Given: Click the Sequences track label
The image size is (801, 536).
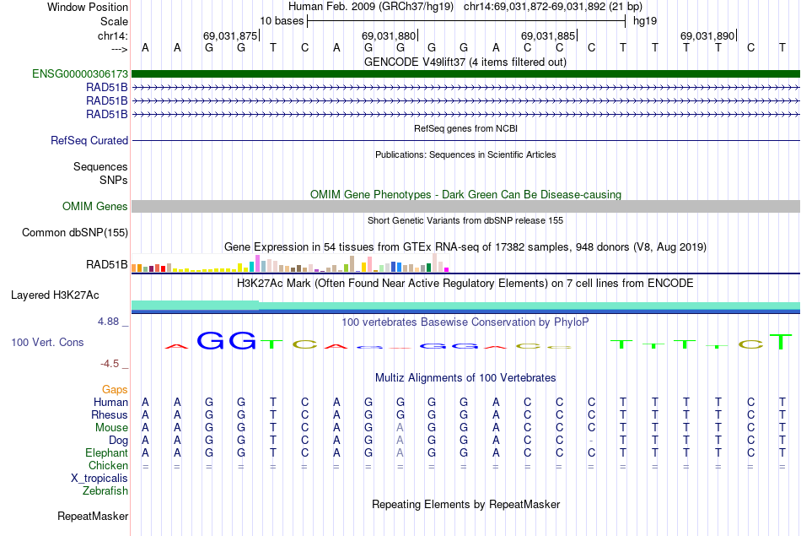Looking at the screenshot, I should click(100, 166).
